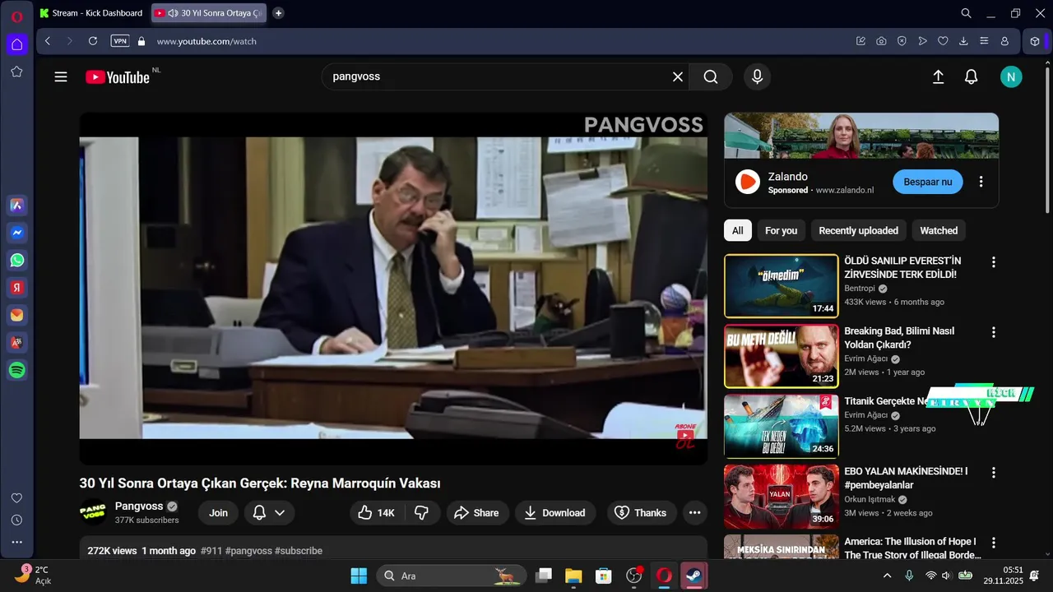Image resolution: width=1053 pixels, height=592 pixels.
Task: Take a snapshot with camera icon
Action: point(881,41)
